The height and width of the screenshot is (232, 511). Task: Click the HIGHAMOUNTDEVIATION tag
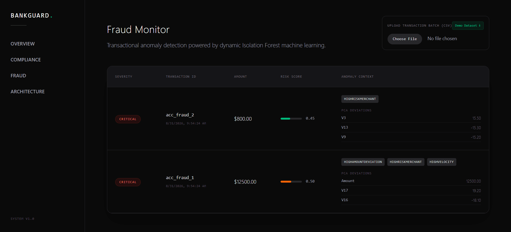363,162
